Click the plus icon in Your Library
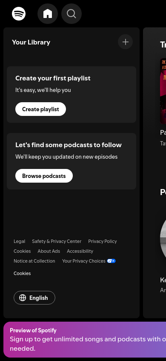The width and height of the screenshot is (166, 361). click(125, 42)
